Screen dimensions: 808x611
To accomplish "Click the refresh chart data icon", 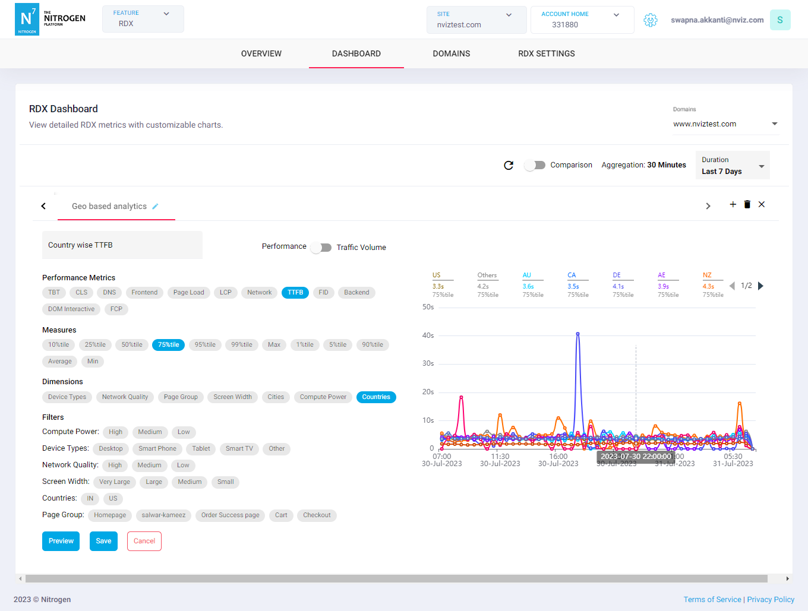I will pyautogui.click(x=509, y=165).
